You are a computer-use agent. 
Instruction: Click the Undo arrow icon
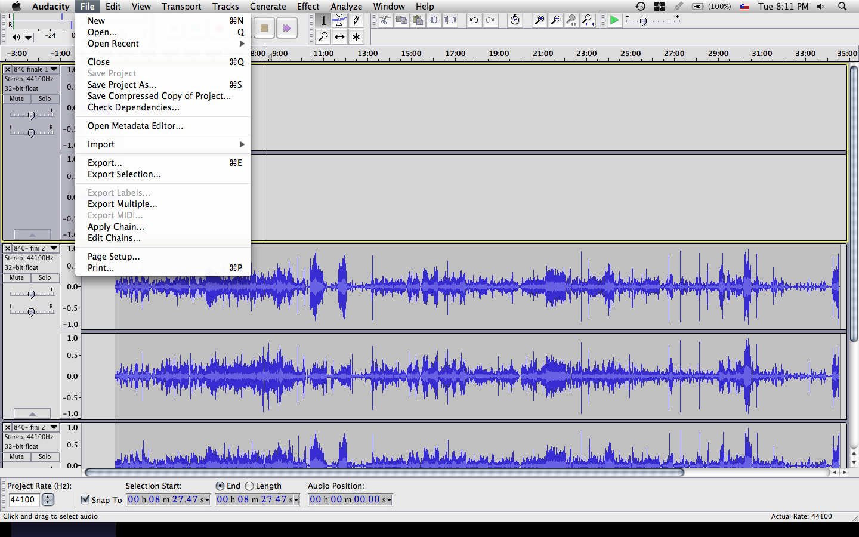pos(474,20)
